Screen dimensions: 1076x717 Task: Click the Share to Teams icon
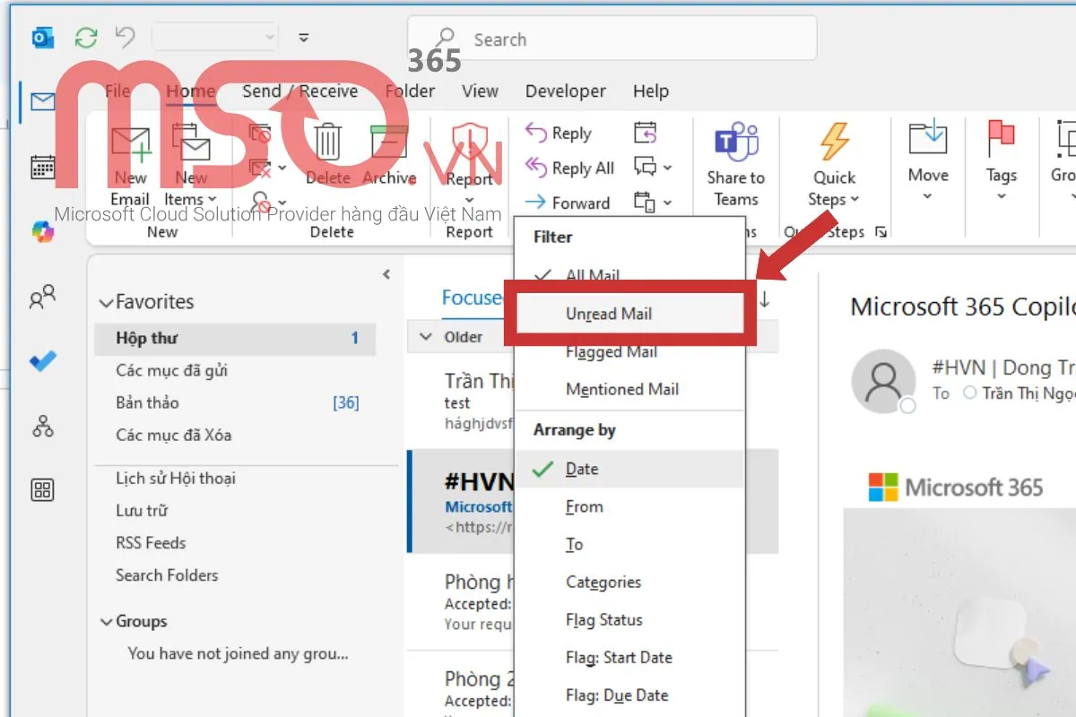(735, 166)
